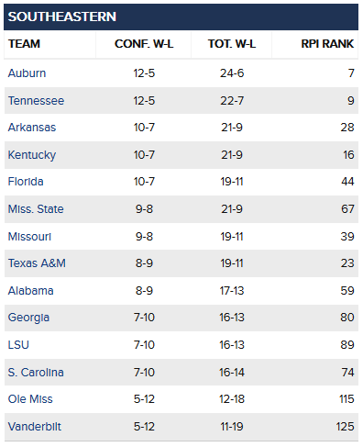Open the Tennessee team link
Viewport: 363px width, 447px height.
click(x=36, y=101)
